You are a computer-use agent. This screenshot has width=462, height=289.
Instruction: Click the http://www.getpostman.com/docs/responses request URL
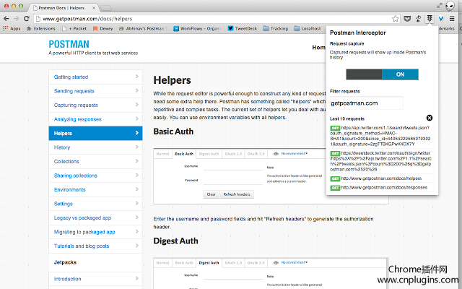click(384, 188)
